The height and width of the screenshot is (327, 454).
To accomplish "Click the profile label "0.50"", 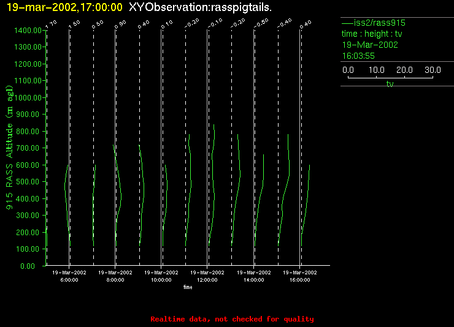I will tap(98, 24).
